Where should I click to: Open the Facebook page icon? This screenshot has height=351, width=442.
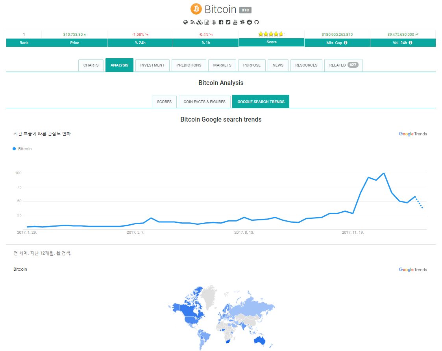[221, 22]
